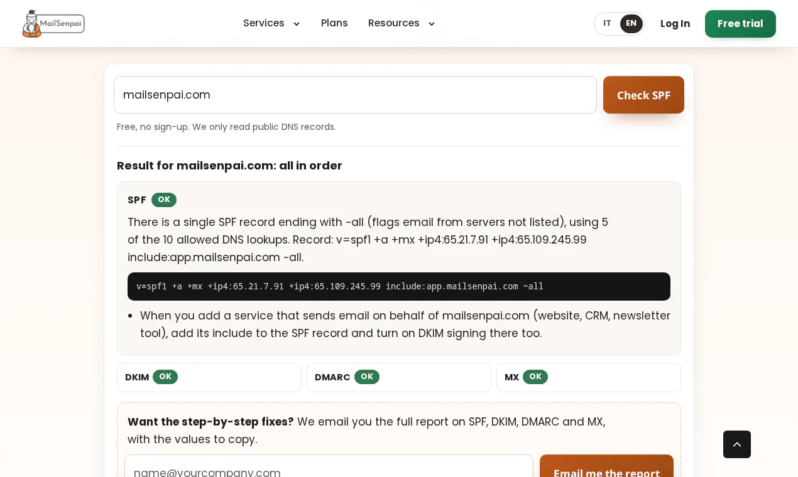Expand the DMARC OK result card
Viewport: 798px width, 477px height.
[x=399, y=377]
